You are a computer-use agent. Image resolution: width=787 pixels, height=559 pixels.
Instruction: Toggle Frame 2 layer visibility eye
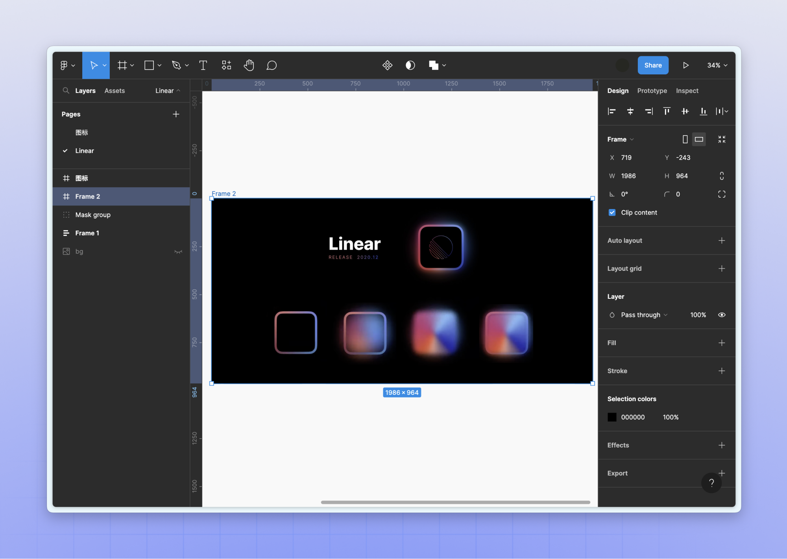[722, 315]
